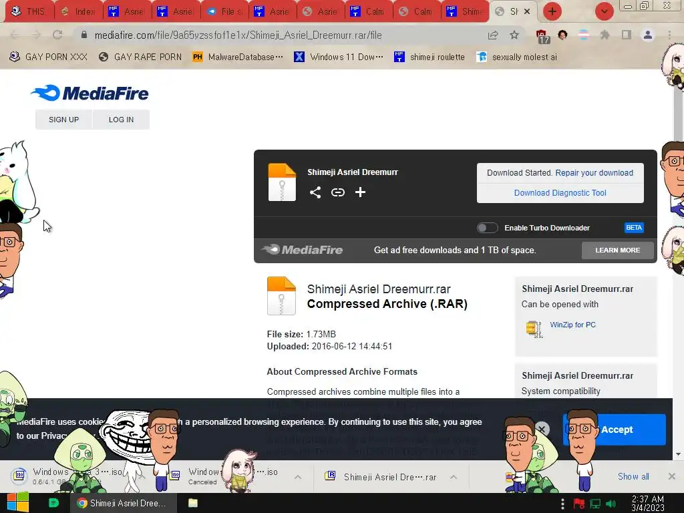Click the site lock icon
This screenshot has width=684, height=513.
click(83, 35)
